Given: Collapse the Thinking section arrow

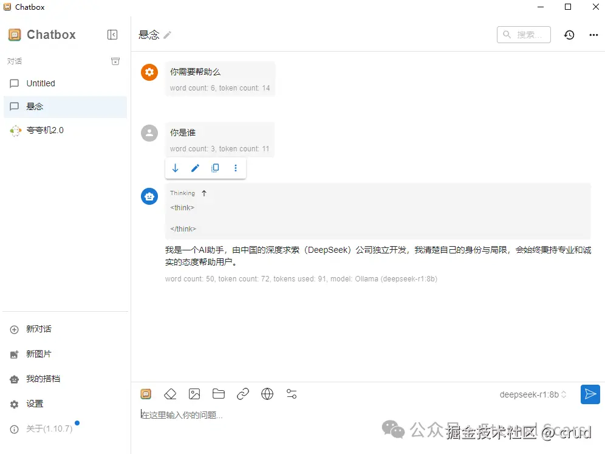Looking at the screenshot, I should click(x=204, y=193).
